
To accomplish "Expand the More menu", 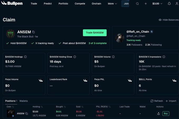I will pyautogui.click(x=112, y=4).
